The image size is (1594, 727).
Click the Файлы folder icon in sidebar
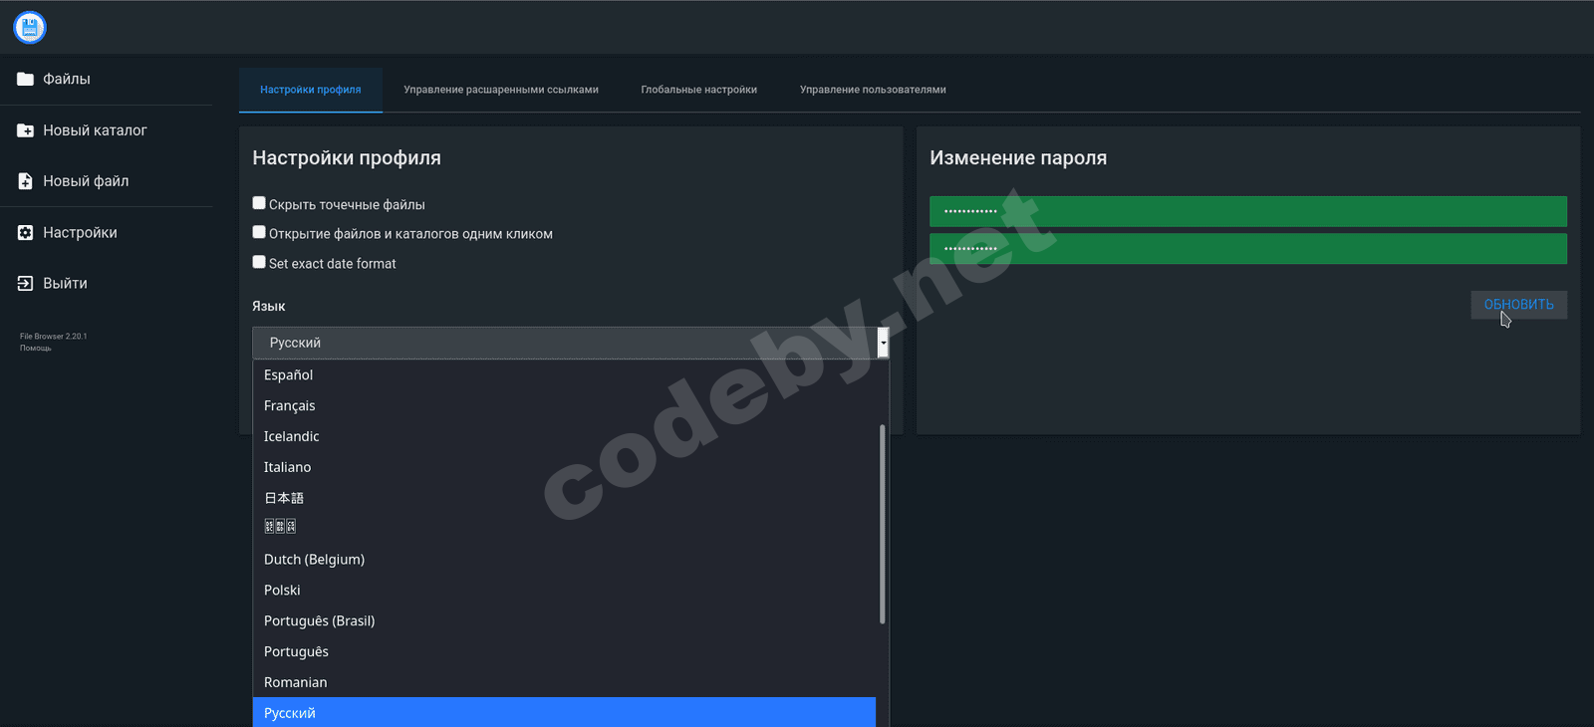point(25,79)
